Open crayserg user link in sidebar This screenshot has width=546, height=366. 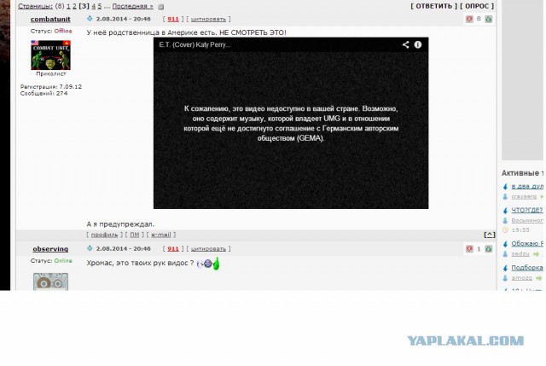[524, 197]
